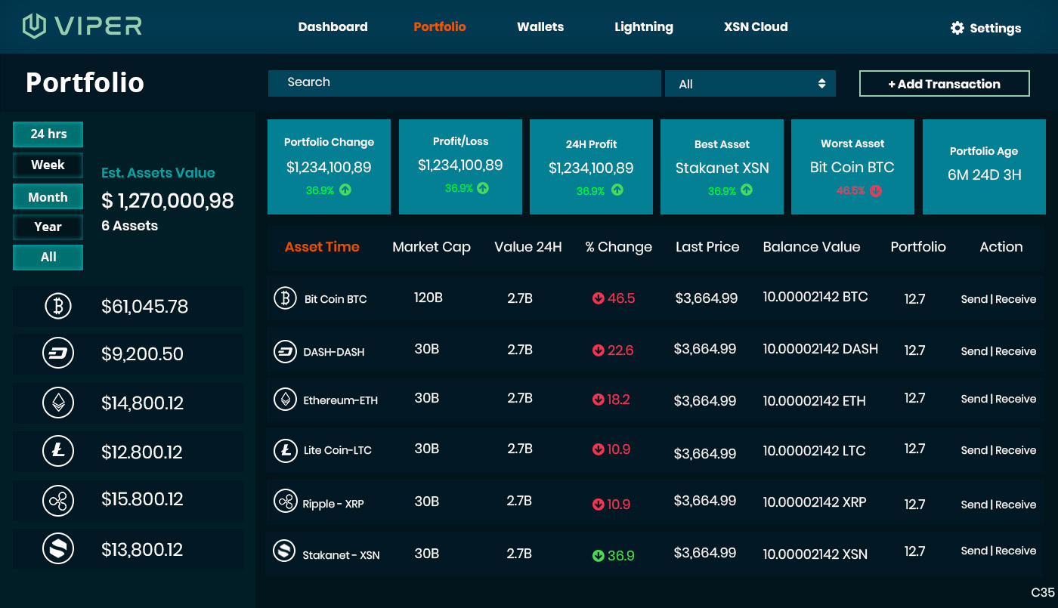Click Receive in Bit Coin BTC row
The width and height of the screenshot is (1058, 608).
1016,299
